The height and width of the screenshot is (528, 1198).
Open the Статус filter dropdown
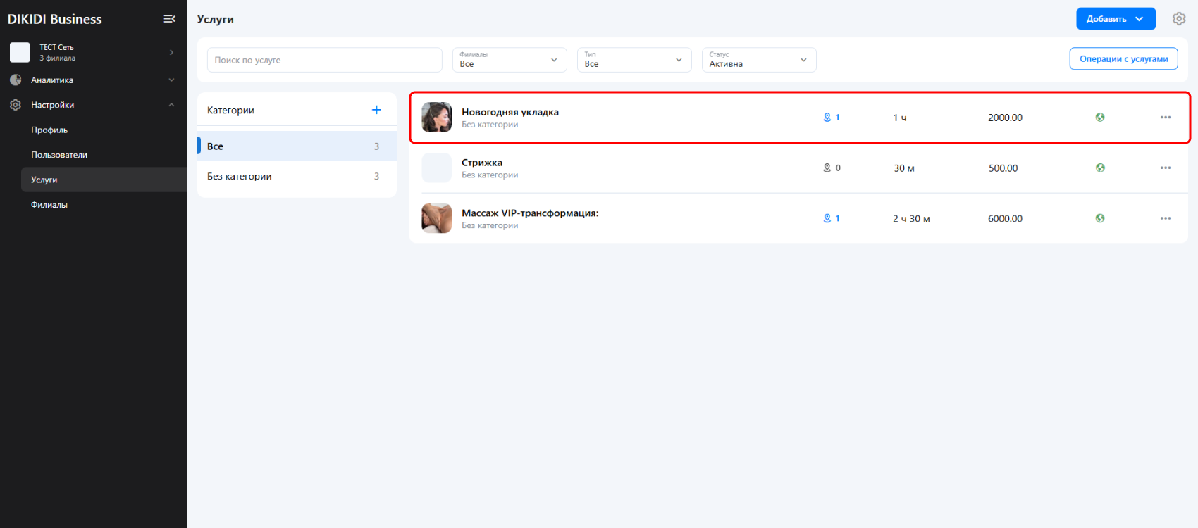pos(758,60)
